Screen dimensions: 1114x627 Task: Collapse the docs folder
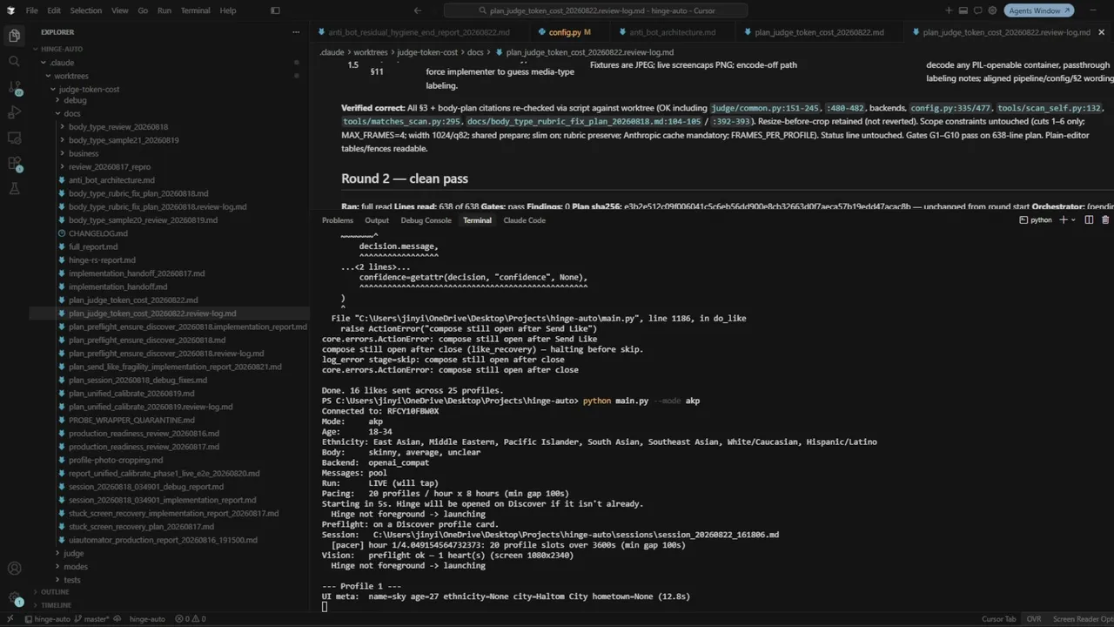[x=72, y=113]
